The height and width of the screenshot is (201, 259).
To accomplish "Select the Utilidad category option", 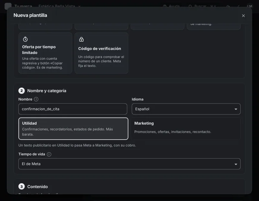I will coord(73,129).
